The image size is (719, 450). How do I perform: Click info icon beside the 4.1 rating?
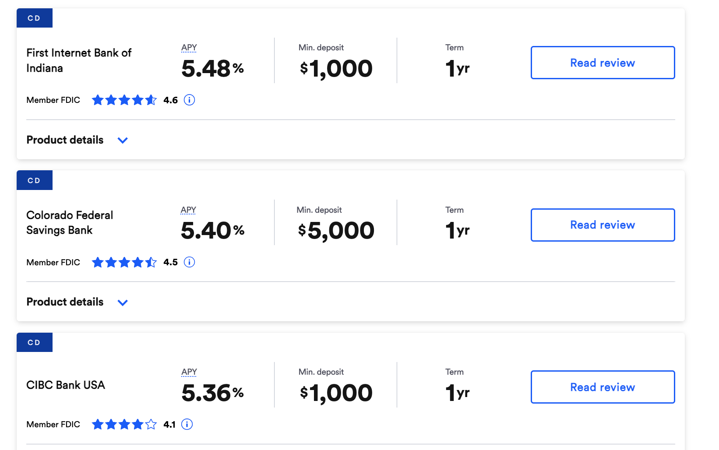pyautogui.click(x=187, y=424)
